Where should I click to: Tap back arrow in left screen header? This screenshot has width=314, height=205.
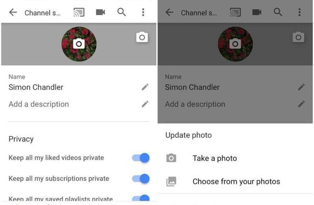point(13,13)
